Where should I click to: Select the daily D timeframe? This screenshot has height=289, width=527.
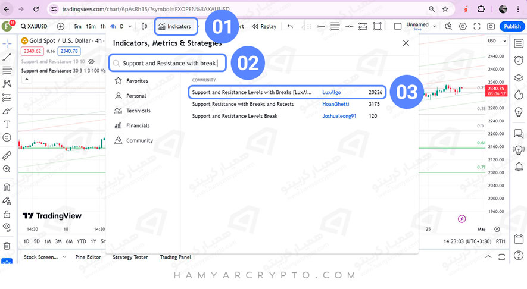pos(121,26)
